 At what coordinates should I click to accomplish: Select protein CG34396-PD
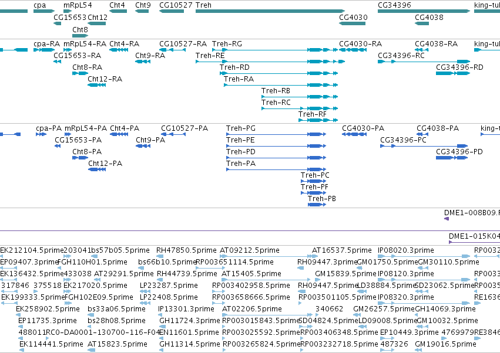pyautogui.click(x=452, y=158)
